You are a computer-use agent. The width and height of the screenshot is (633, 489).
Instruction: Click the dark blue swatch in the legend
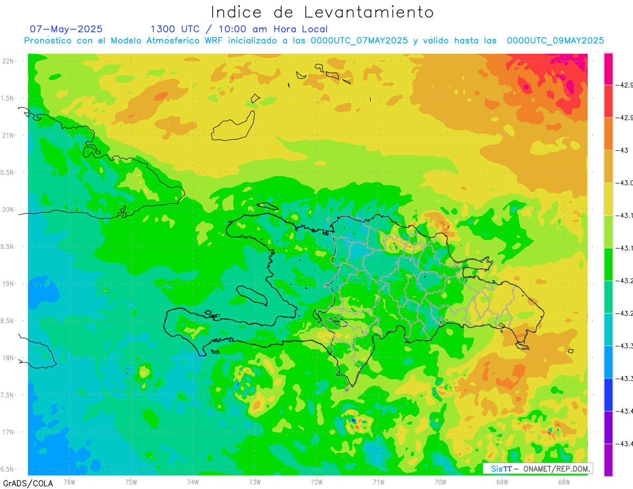(608, 395)
